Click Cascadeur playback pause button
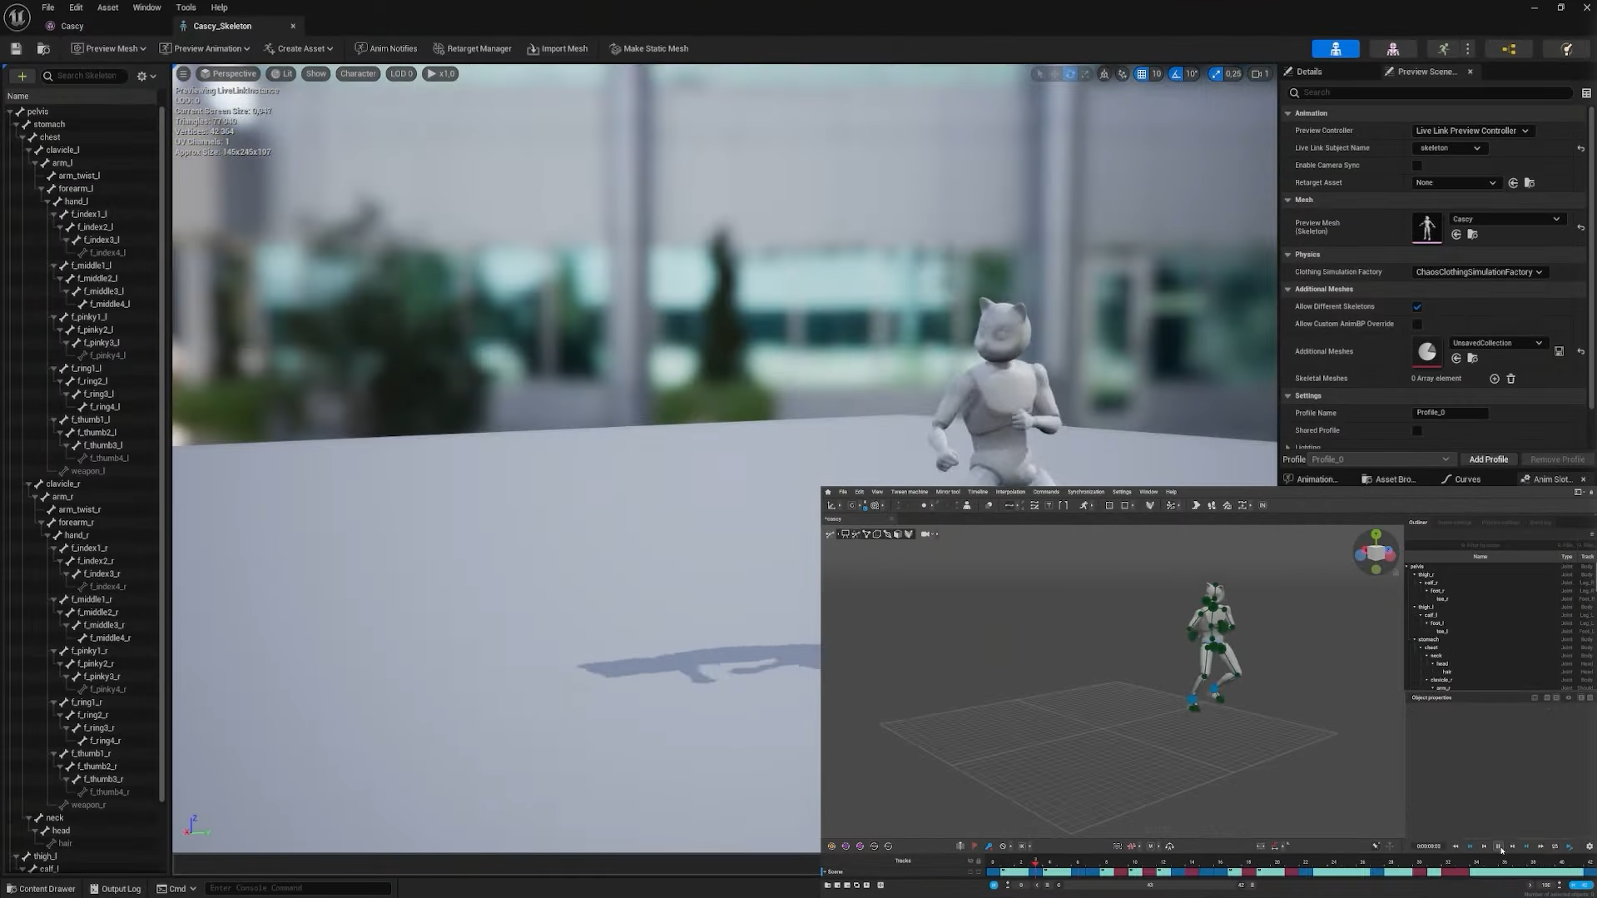The height and width of the screenshot is (898, 1597). tap(1498, 846)
